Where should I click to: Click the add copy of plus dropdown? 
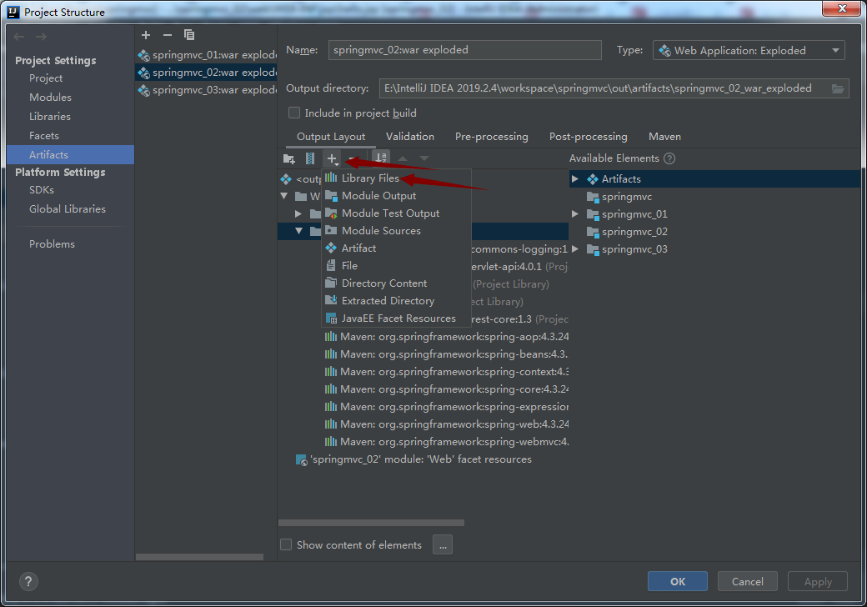[333, 159]
